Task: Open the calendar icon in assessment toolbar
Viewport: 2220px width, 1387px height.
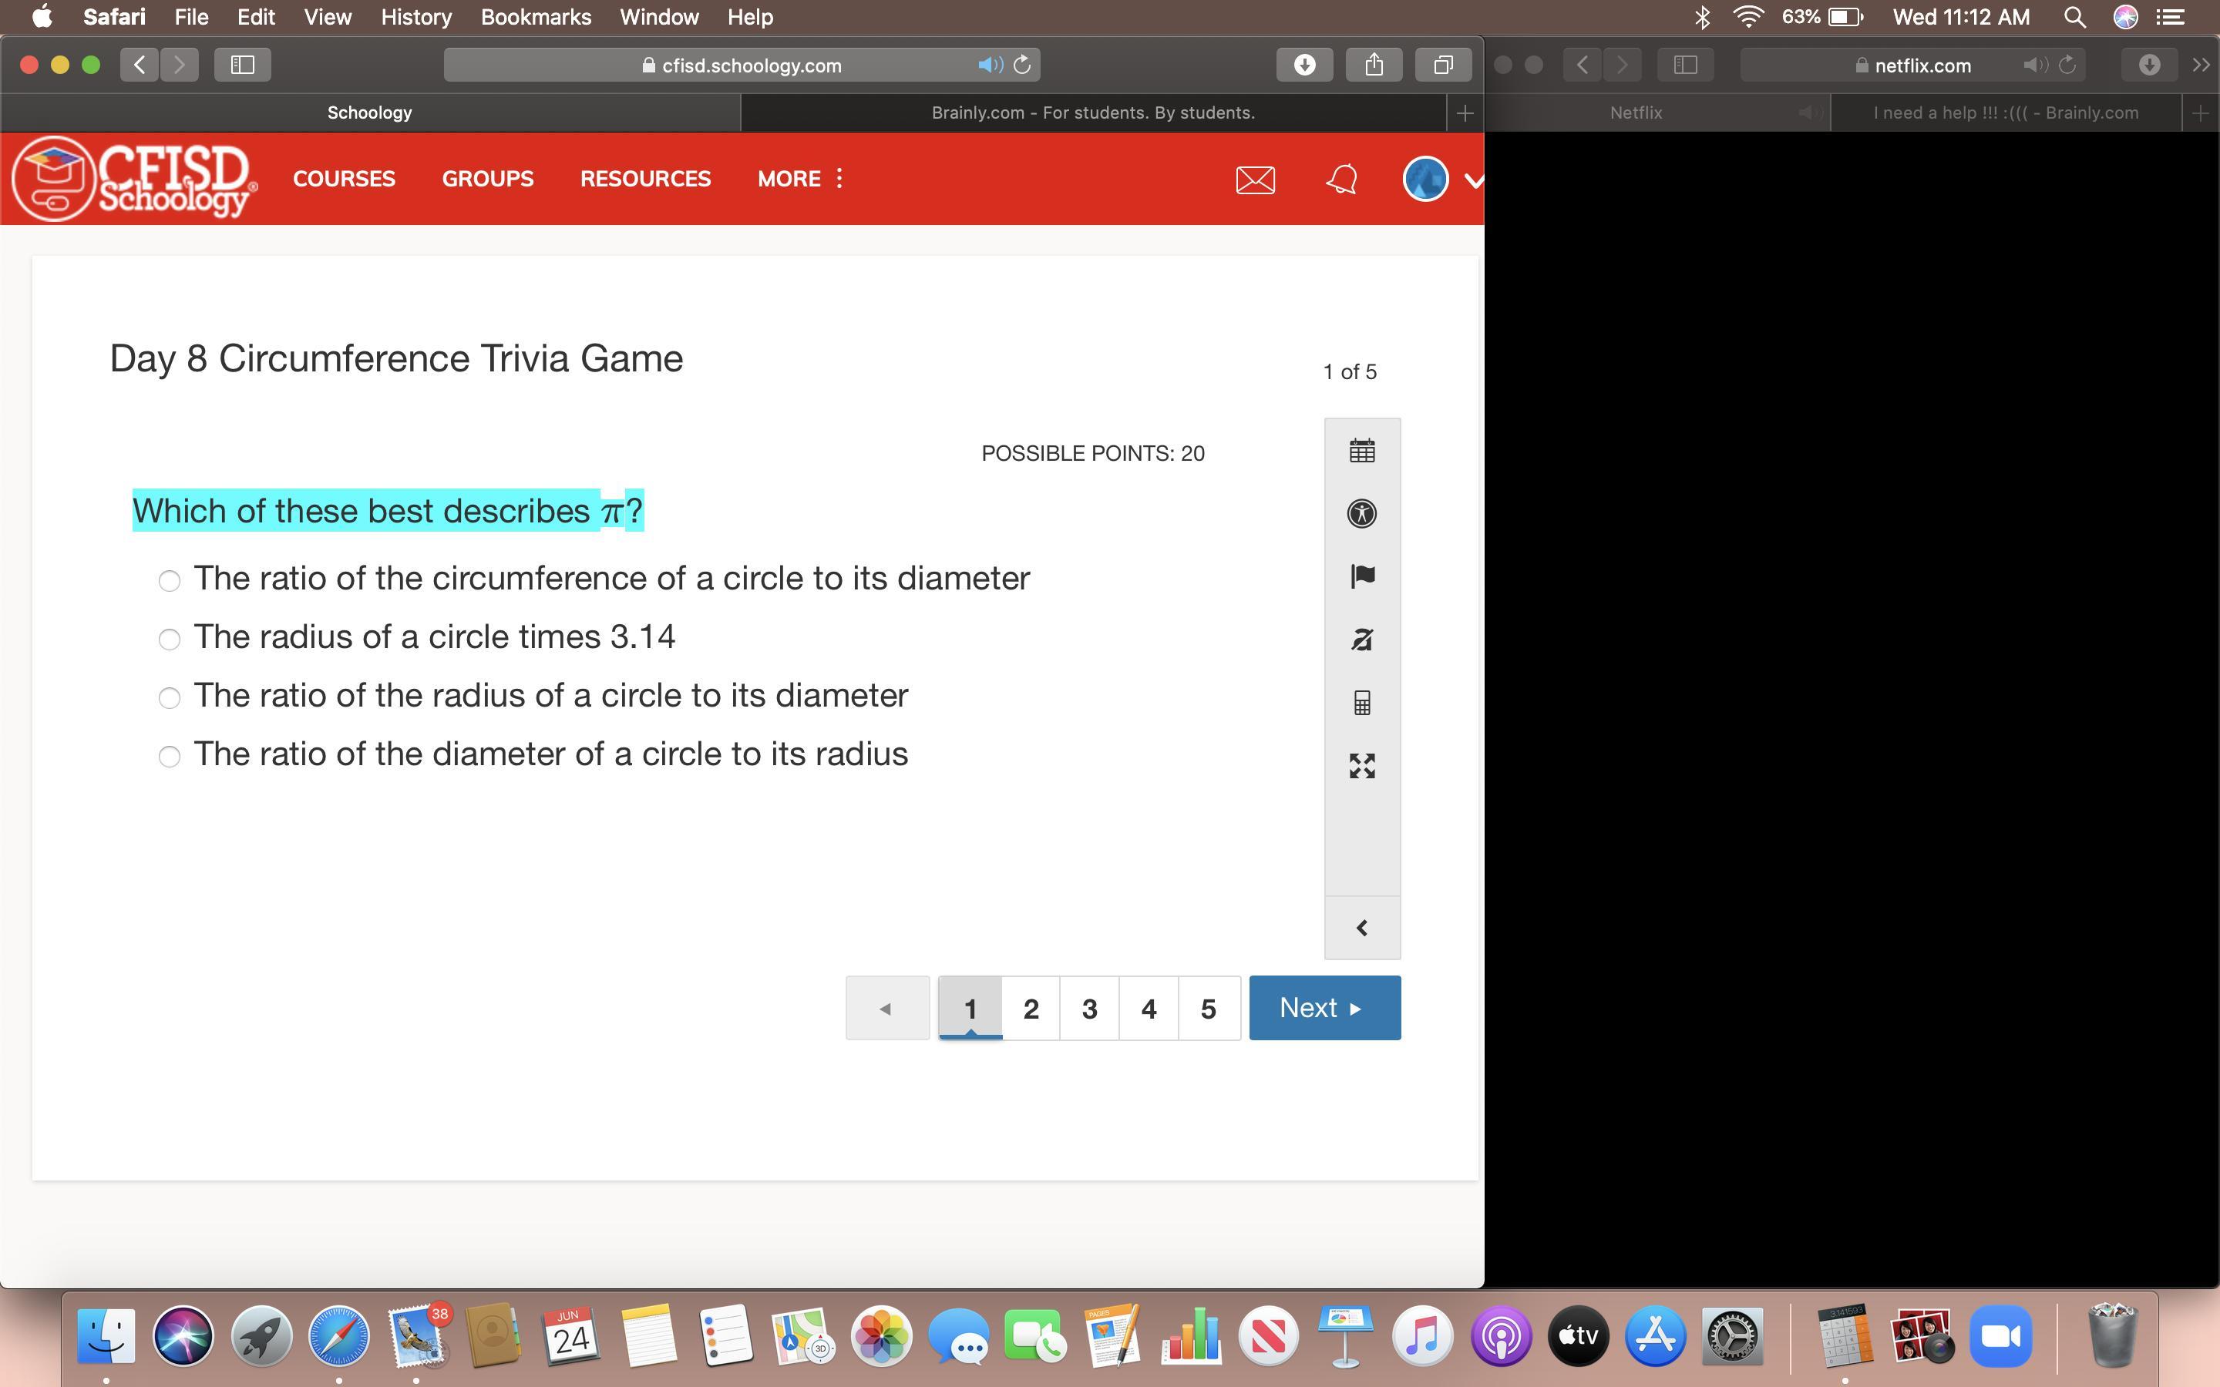Action: [1361, 451]
